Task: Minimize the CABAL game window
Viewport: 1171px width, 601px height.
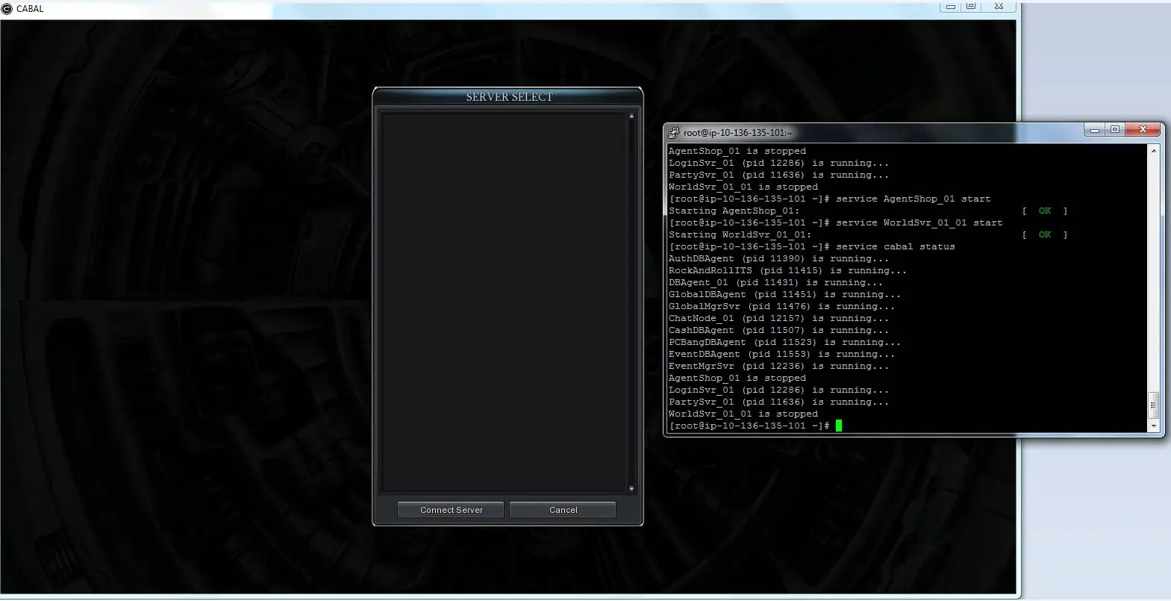Action: click(x=950, y=6)
